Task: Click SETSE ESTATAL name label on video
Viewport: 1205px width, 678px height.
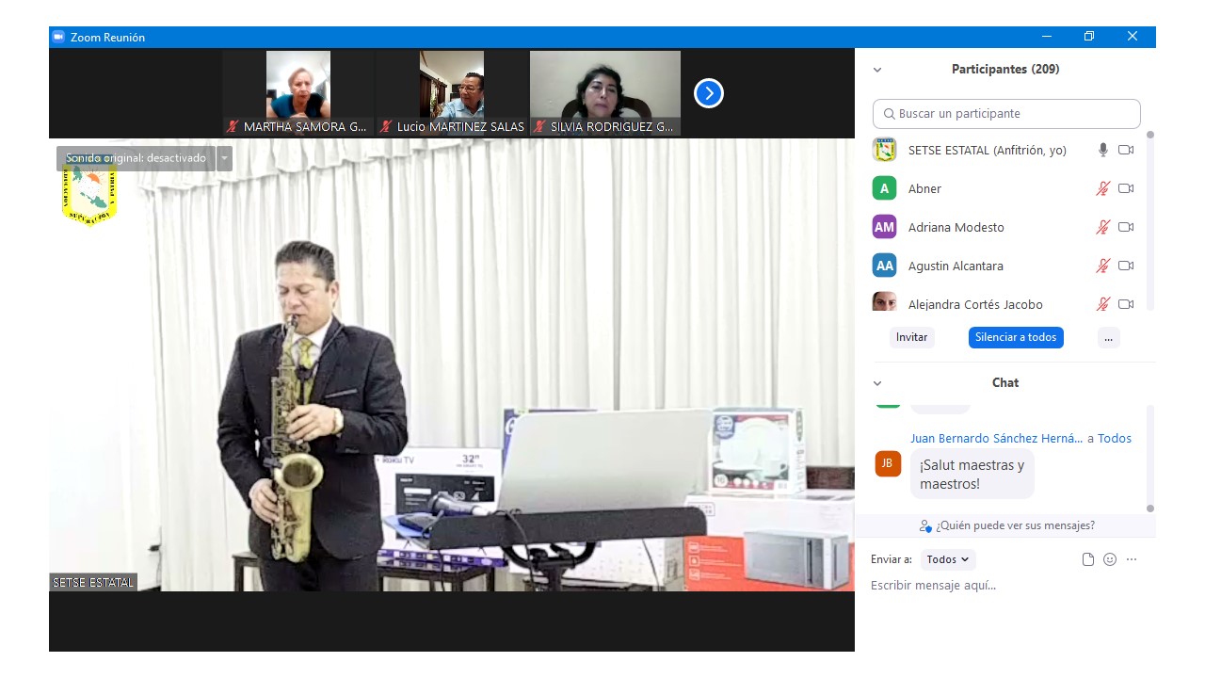Action: click(93, 582)
